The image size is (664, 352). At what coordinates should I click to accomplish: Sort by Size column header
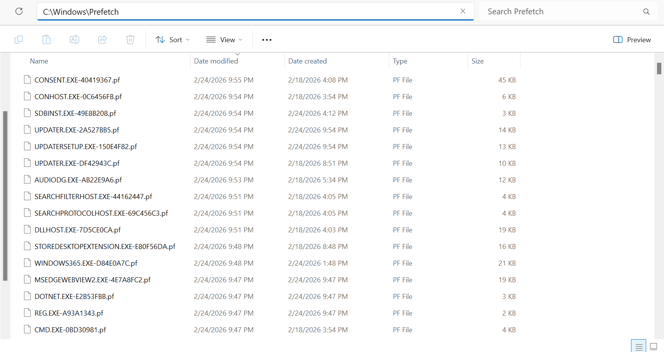point(477,61)
